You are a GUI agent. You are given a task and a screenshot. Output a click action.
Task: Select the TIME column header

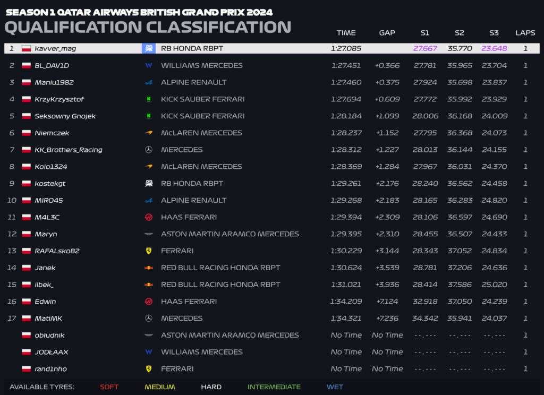pyautogui.click(x=346, y=33)
